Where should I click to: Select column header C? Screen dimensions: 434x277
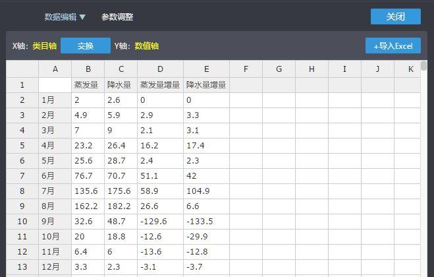[121, 69]
